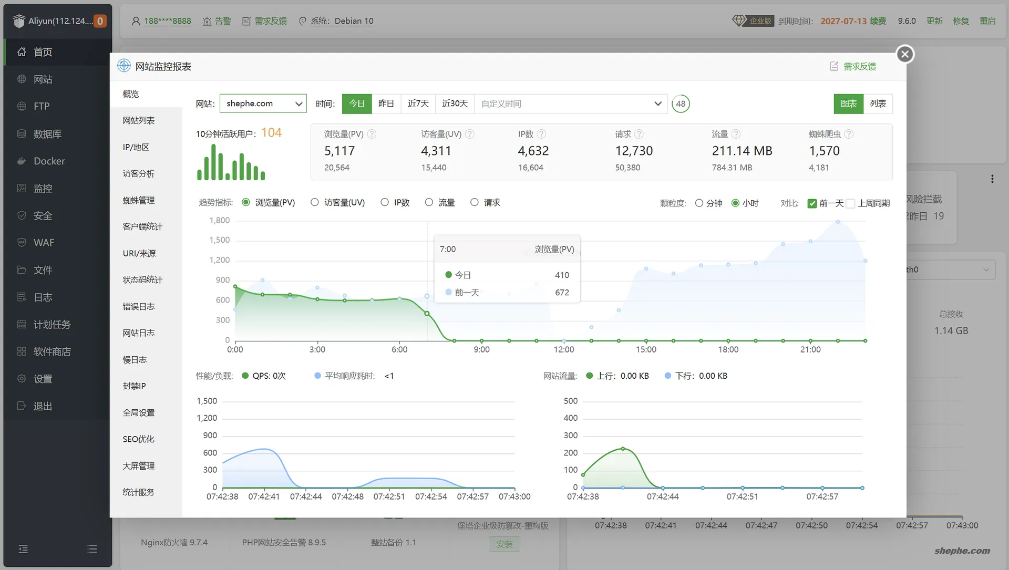Click the three-dot menu icon on the right panel

point(992,179)
